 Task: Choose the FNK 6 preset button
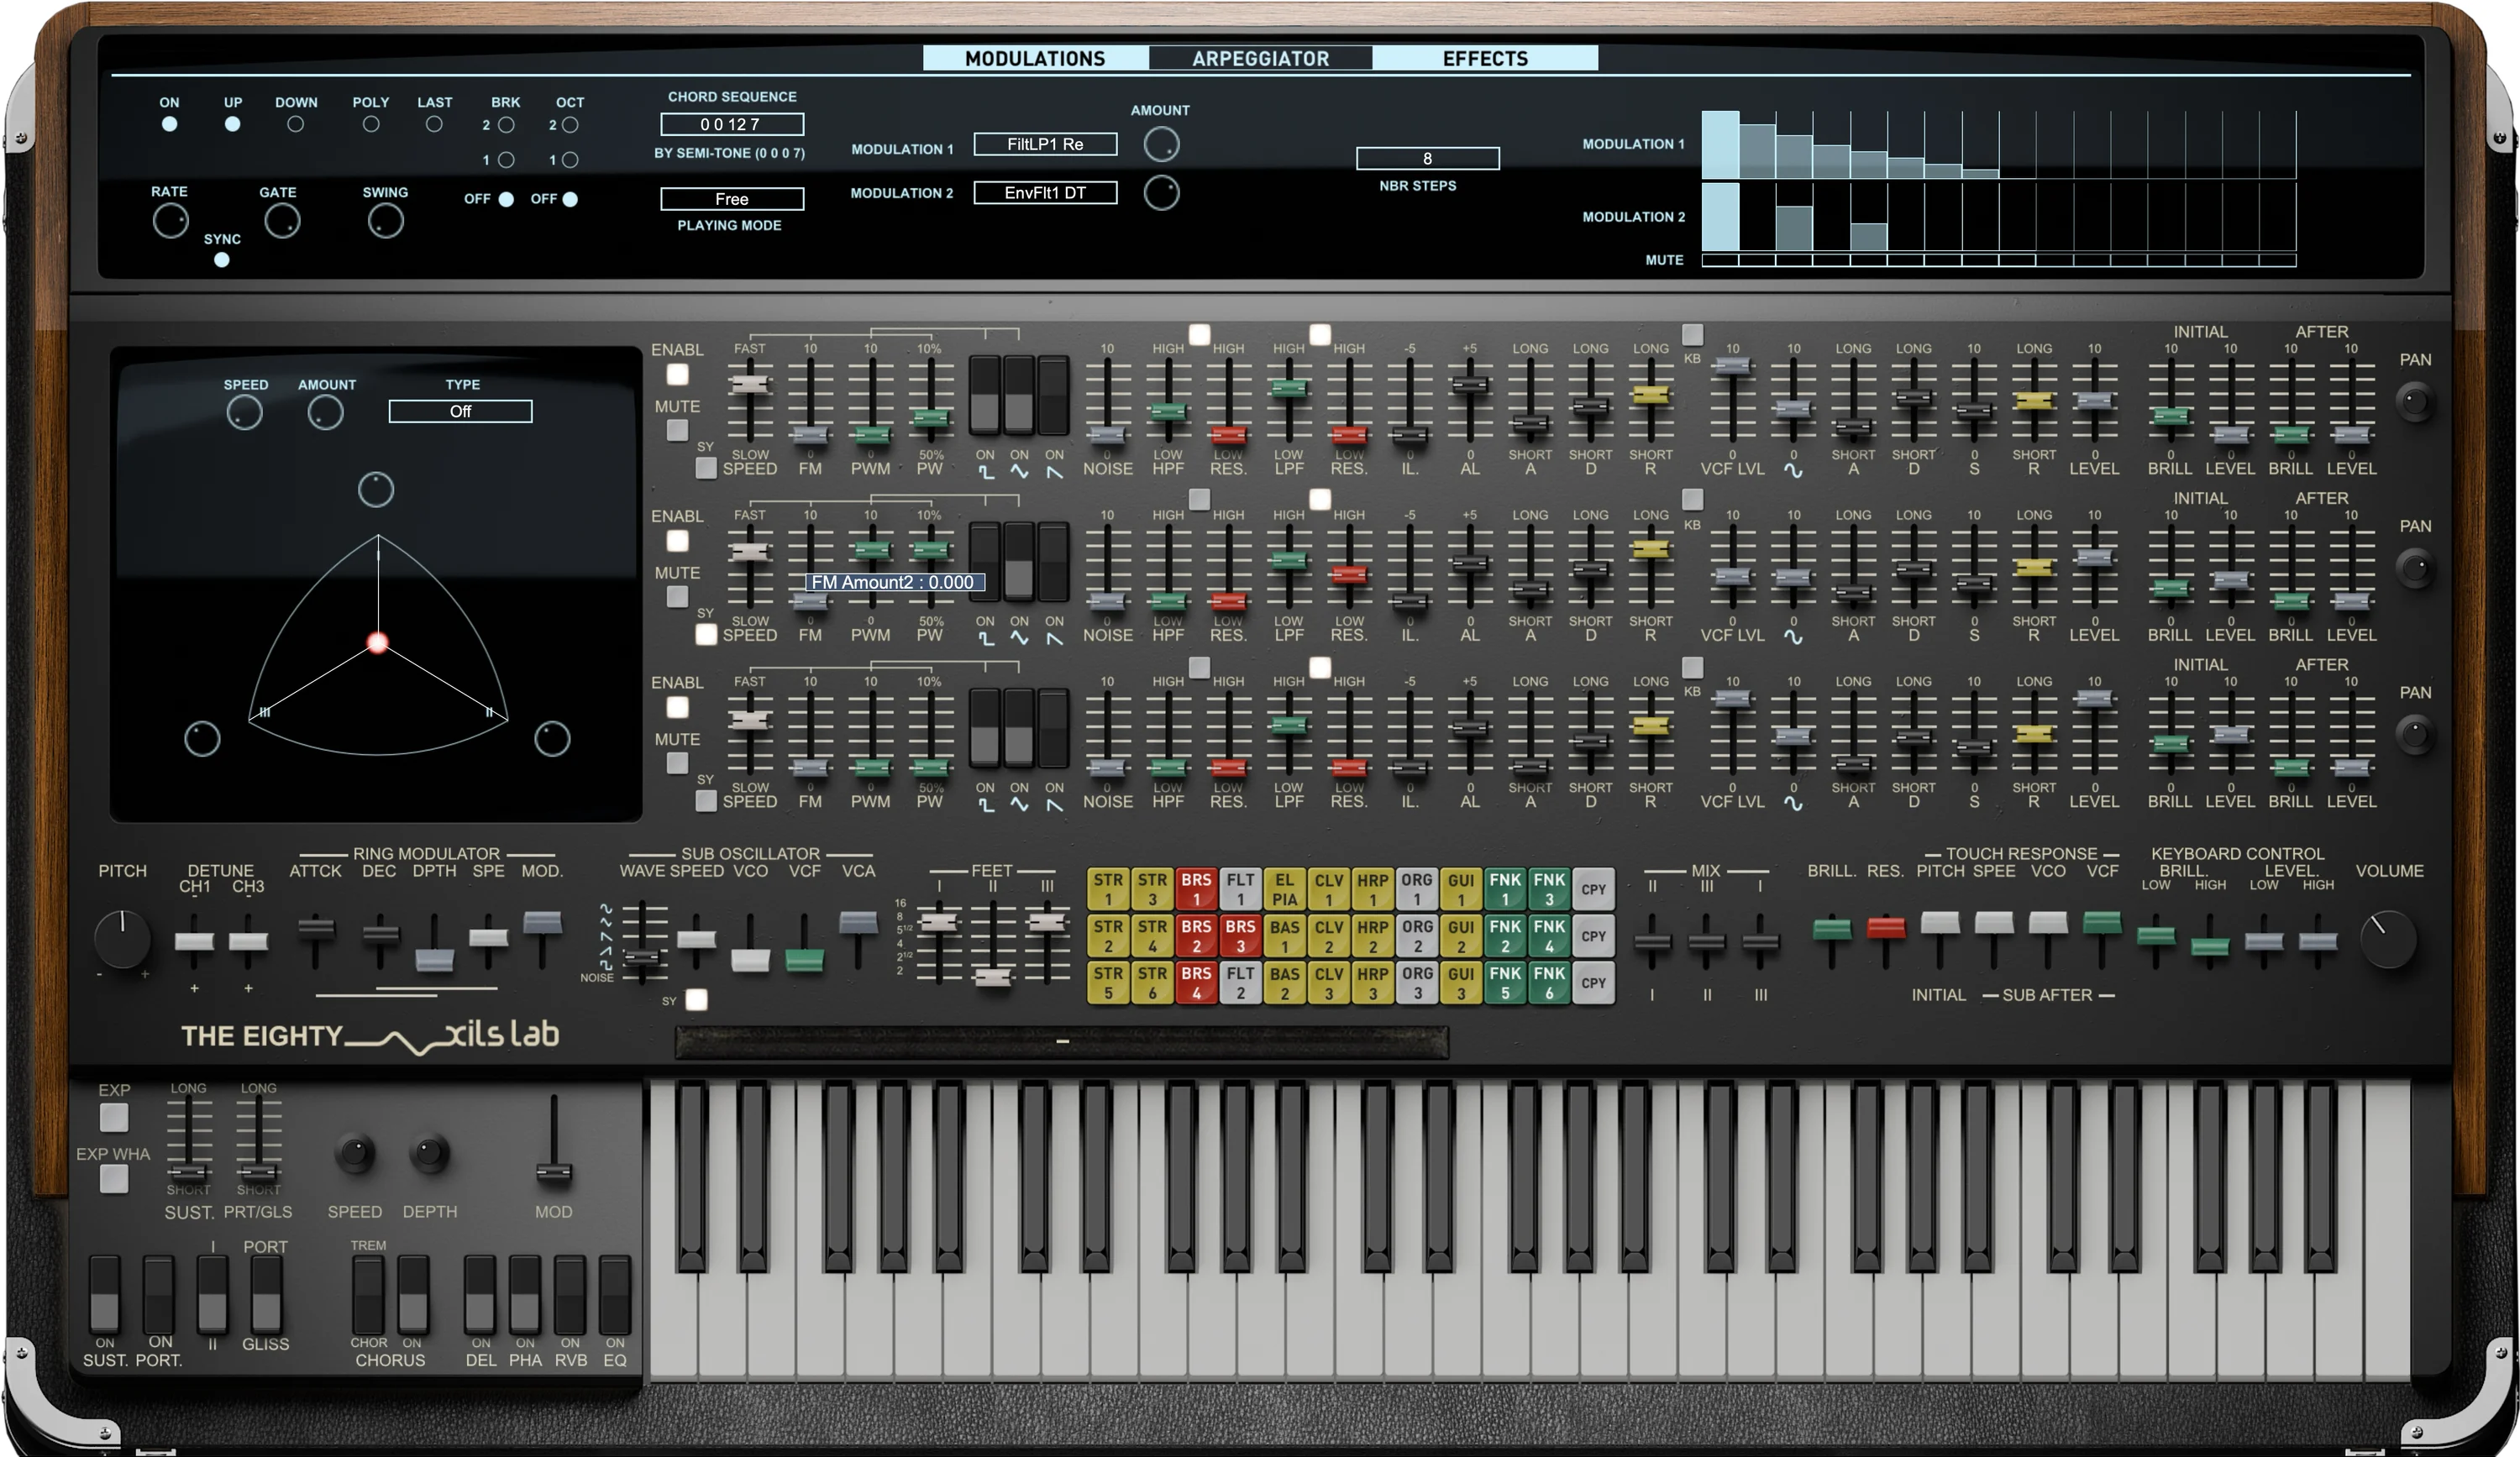pos(1549,982)
